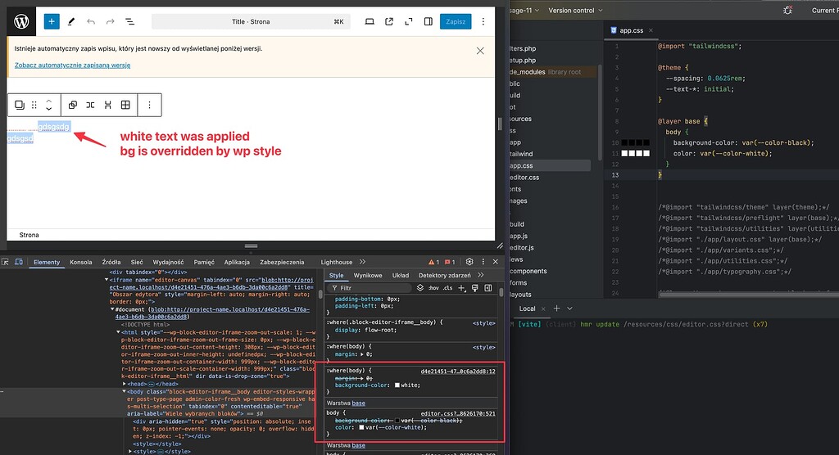Image resolution: width=839 pixels, height=455 pixels.
Task: Open the Version control dropdown in IDE
Action: click(x=575, y=10)
